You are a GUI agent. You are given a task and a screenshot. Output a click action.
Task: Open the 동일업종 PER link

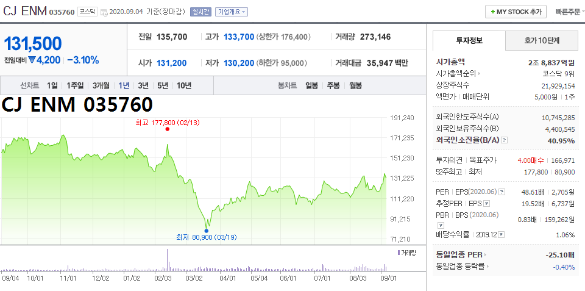click(461, 255)
